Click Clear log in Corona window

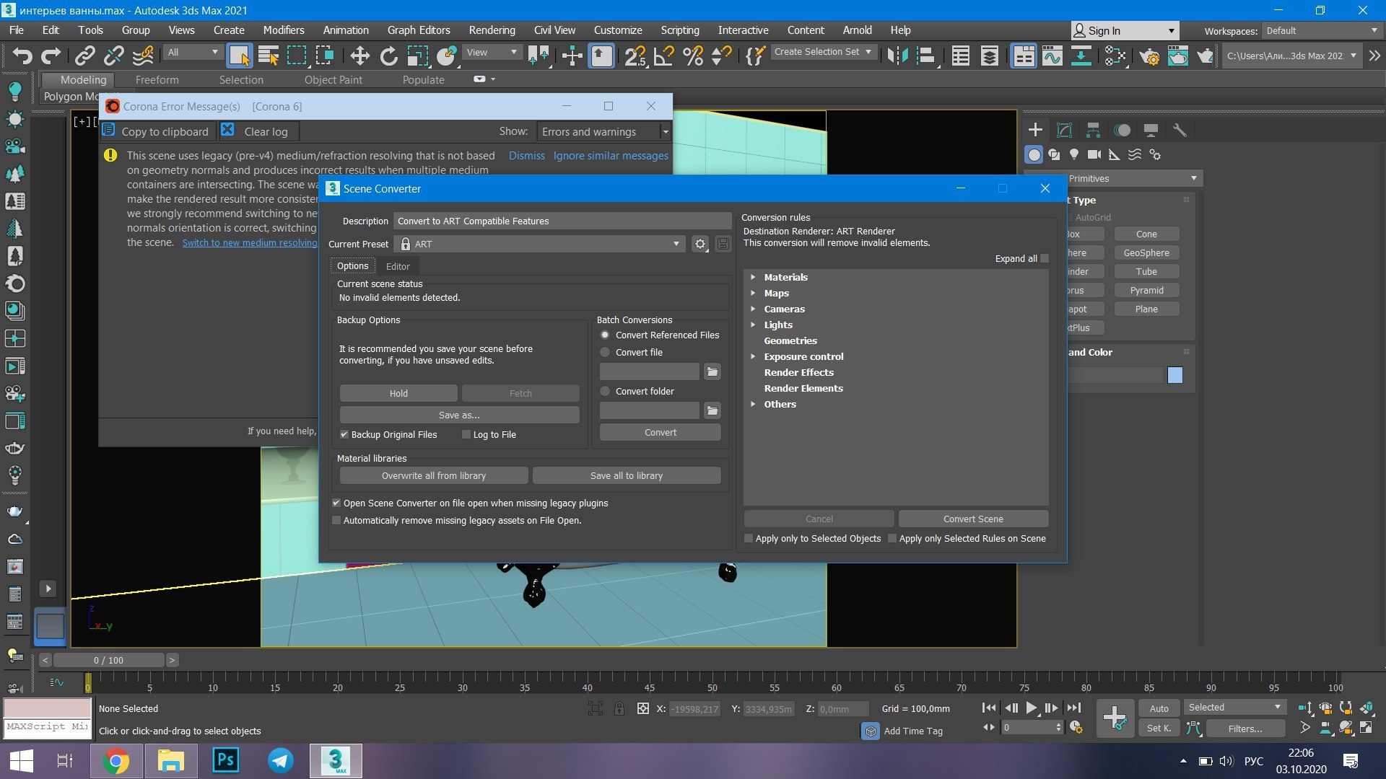click(x=257, y=131)
